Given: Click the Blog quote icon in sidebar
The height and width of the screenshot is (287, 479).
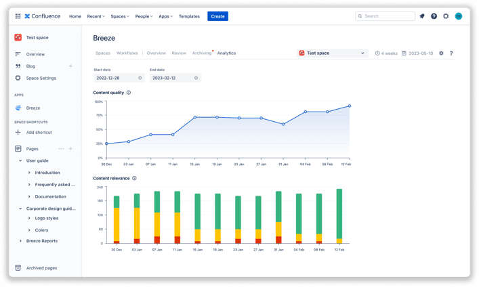Looking at the screenshot, I should click(18, 66).
